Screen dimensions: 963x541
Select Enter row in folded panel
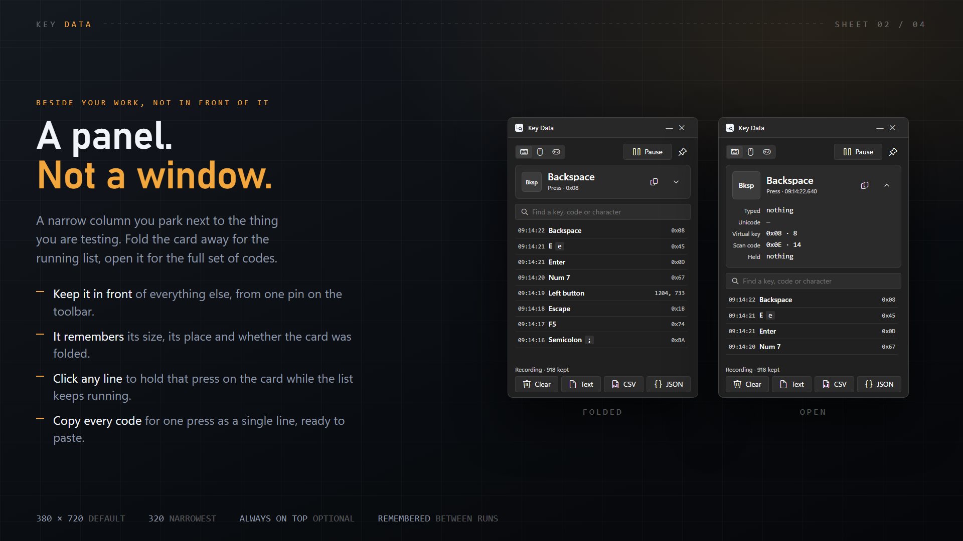click(601, 262)
